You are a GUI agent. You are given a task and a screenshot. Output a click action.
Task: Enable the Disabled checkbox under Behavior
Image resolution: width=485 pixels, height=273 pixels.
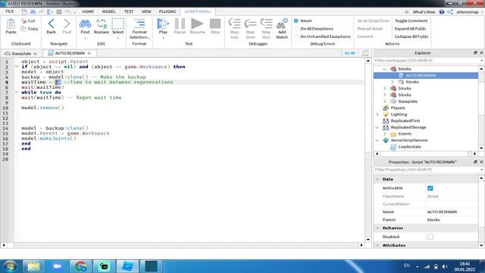click(x=430, y=237)
